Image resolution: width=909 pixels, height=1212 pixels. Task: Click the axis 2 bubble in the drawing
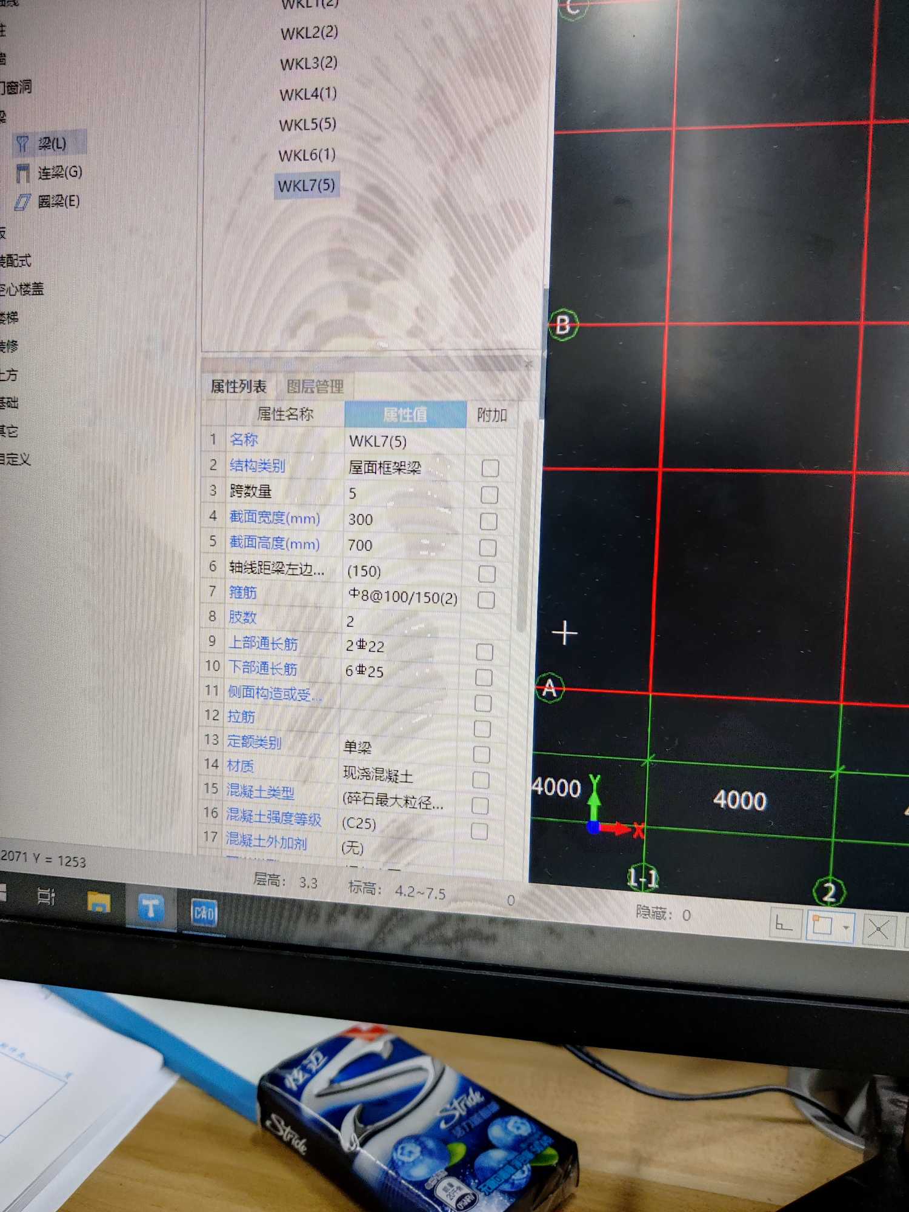coord(829,893)
